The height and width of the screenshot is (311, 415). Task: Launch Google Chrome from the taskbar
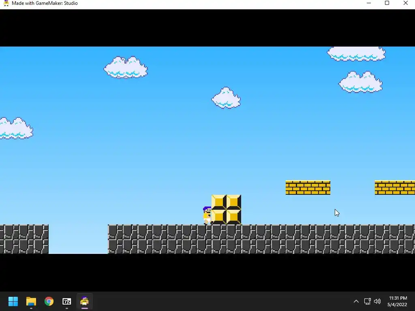click(x=49, y=301)
